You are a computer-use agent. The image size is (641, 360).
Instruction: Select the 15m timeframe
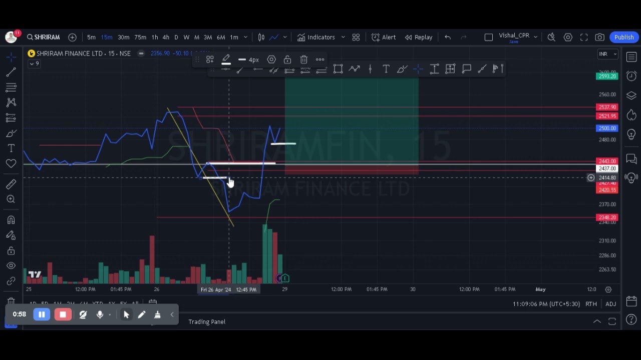pos(107,37)
